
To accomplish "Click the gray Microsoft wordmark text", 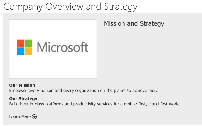I will pos(63,47).
